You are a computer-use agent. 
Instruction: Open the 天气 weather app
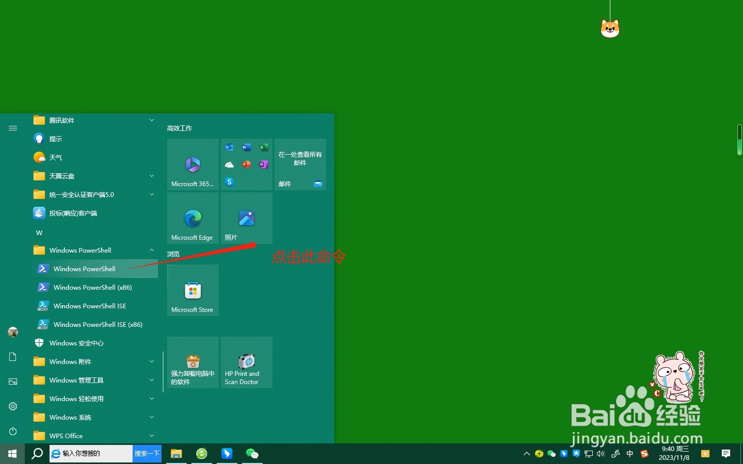[x=95, y=157]
